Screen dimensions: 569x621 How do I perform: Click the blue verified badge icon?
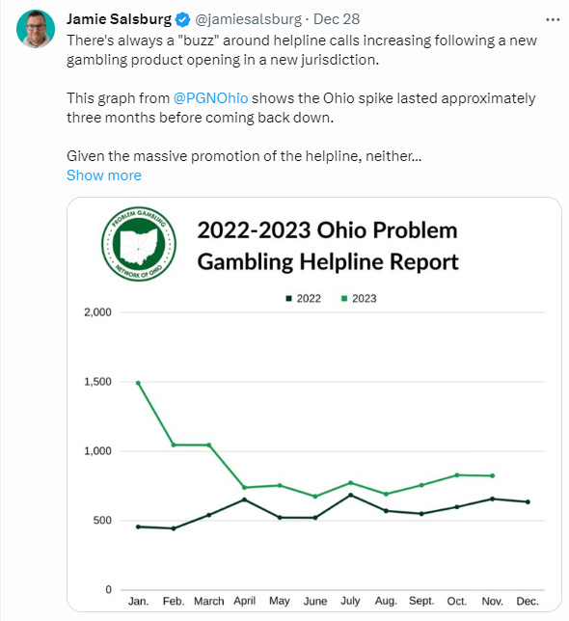pos(182,19)
